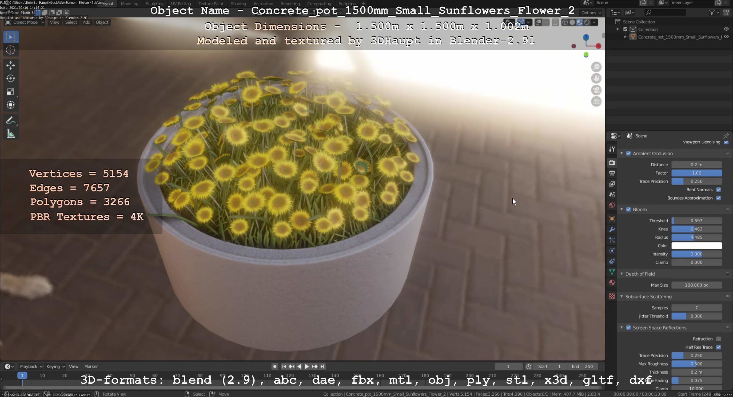733x397 pixels.
Task: Collapse the Subsurface Scattering panel
Action: pyautogui.click(x=622, y=296)
